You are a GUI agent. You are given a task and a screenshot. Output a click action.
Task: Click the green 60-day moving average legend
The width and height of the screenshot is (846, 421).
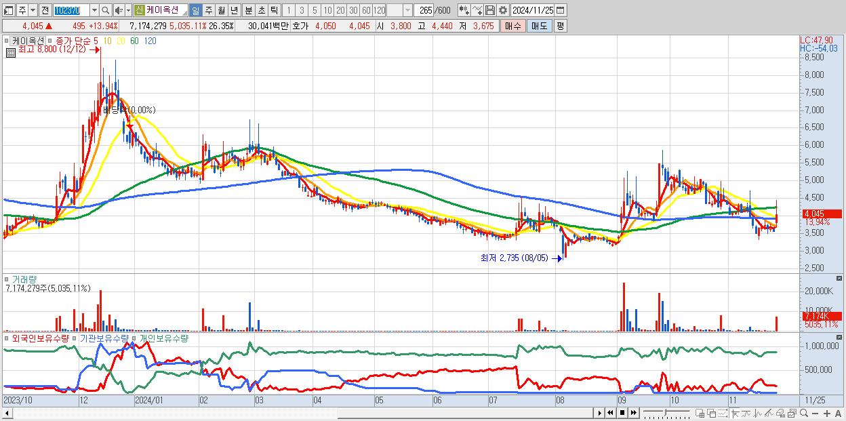point(134,41)
